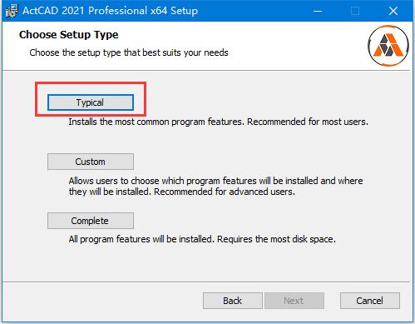Click the Custom description about advanced users
415x324 pixels.
point(215,186)
